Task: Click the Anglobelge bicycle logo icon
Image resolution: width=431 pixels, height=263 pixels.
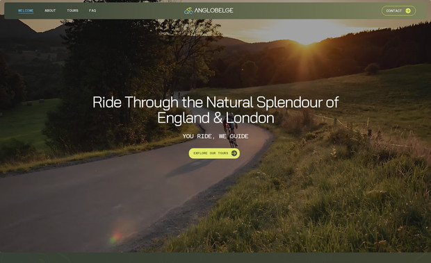Action: pyautogui.click(x=188, y=10)
